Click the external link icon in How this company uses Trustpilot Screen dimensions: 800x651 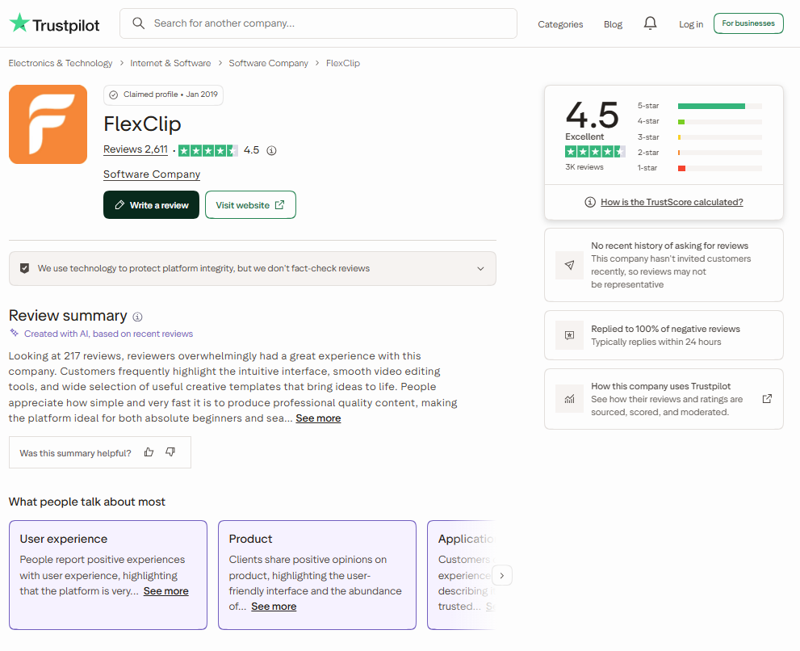pyautogui.click(x=767, y=399)
